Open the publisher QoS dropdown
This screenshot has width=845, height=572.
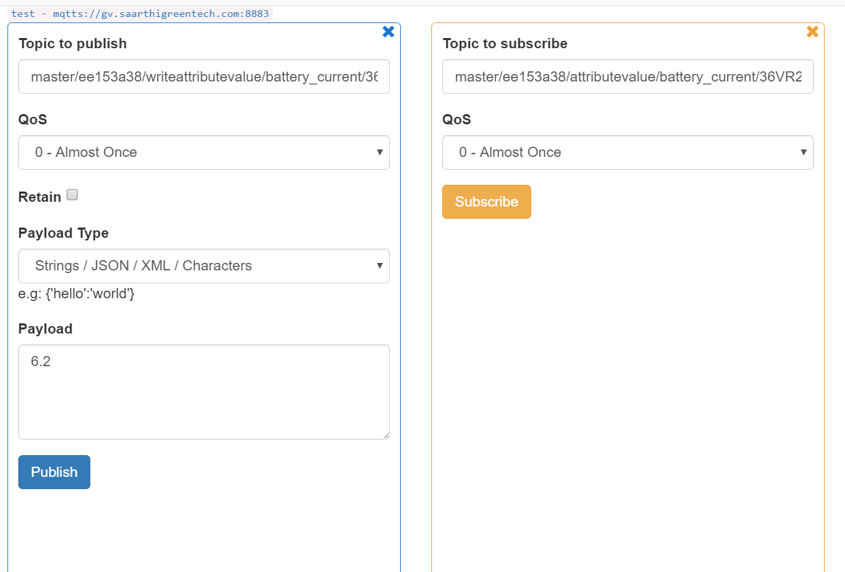click(x=204, y=152)
